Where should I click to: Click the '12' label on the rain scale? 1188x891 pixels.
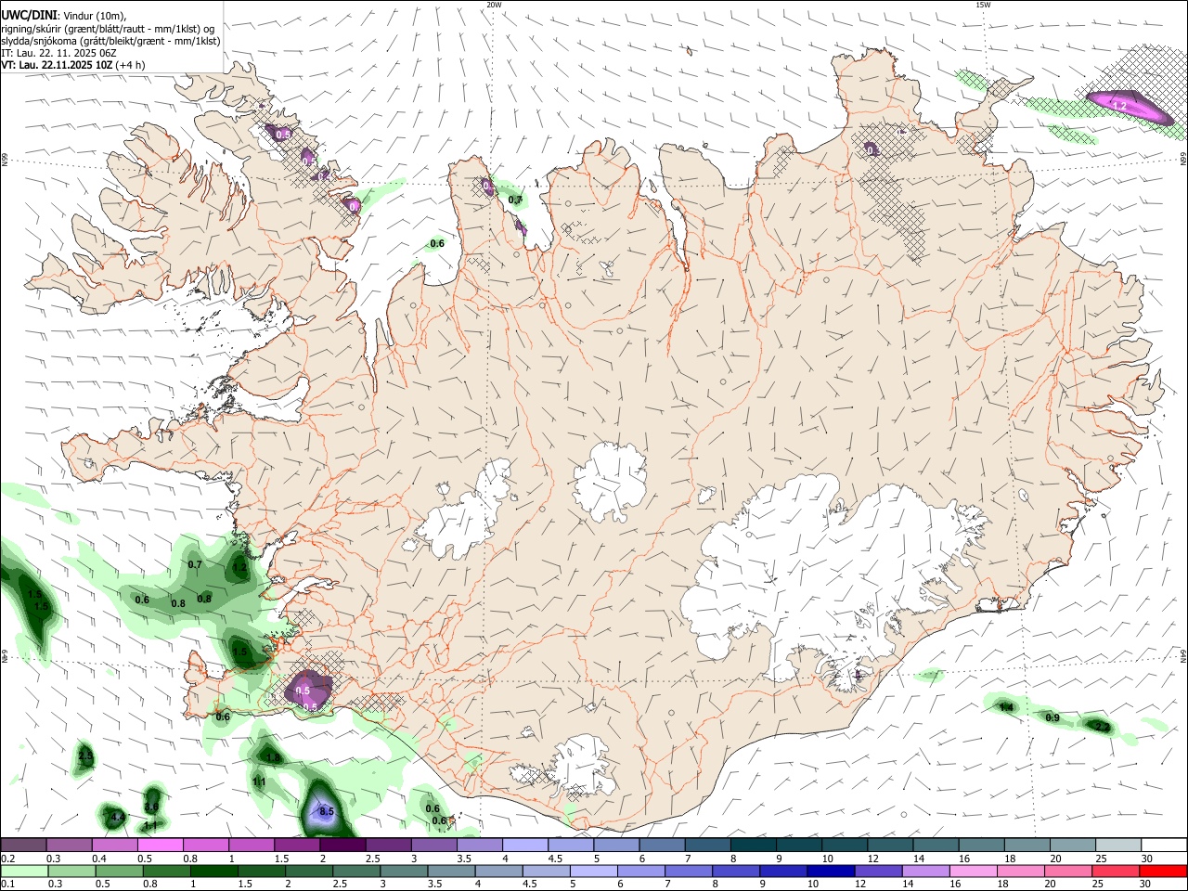point(862,884)
